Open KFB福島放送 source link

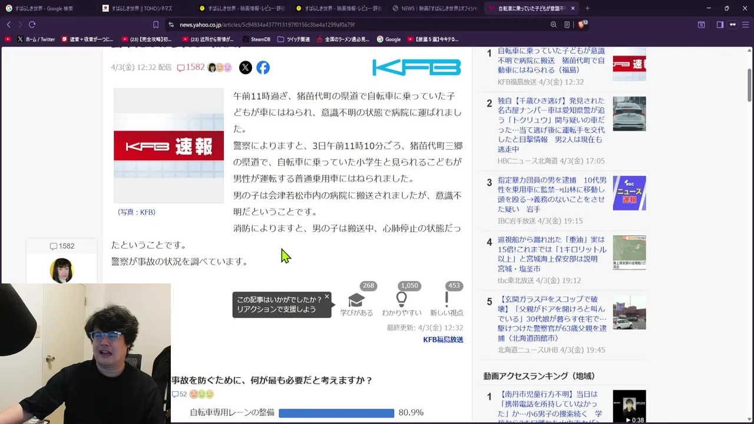443,340
